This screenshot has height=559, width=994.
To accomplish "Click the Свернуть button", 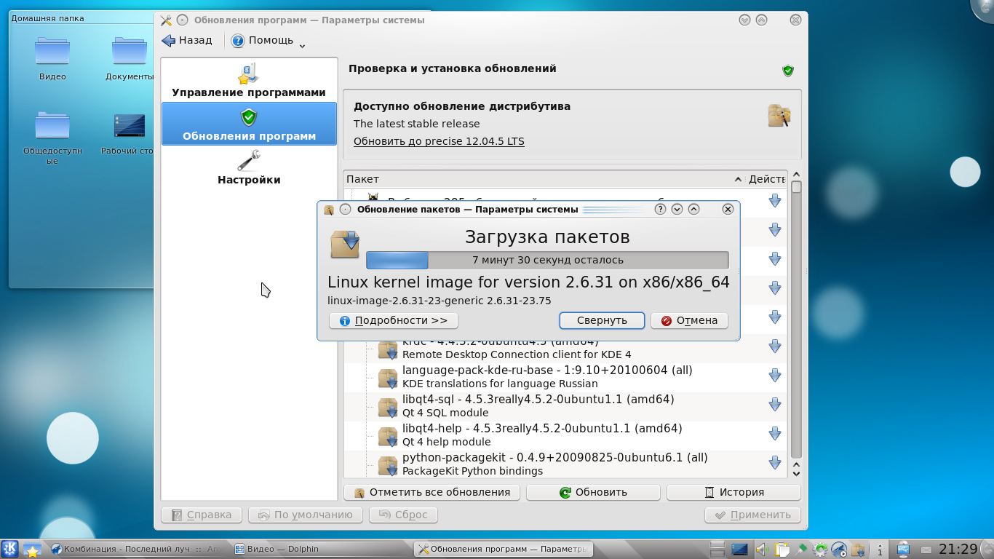I will pos(602,320).
